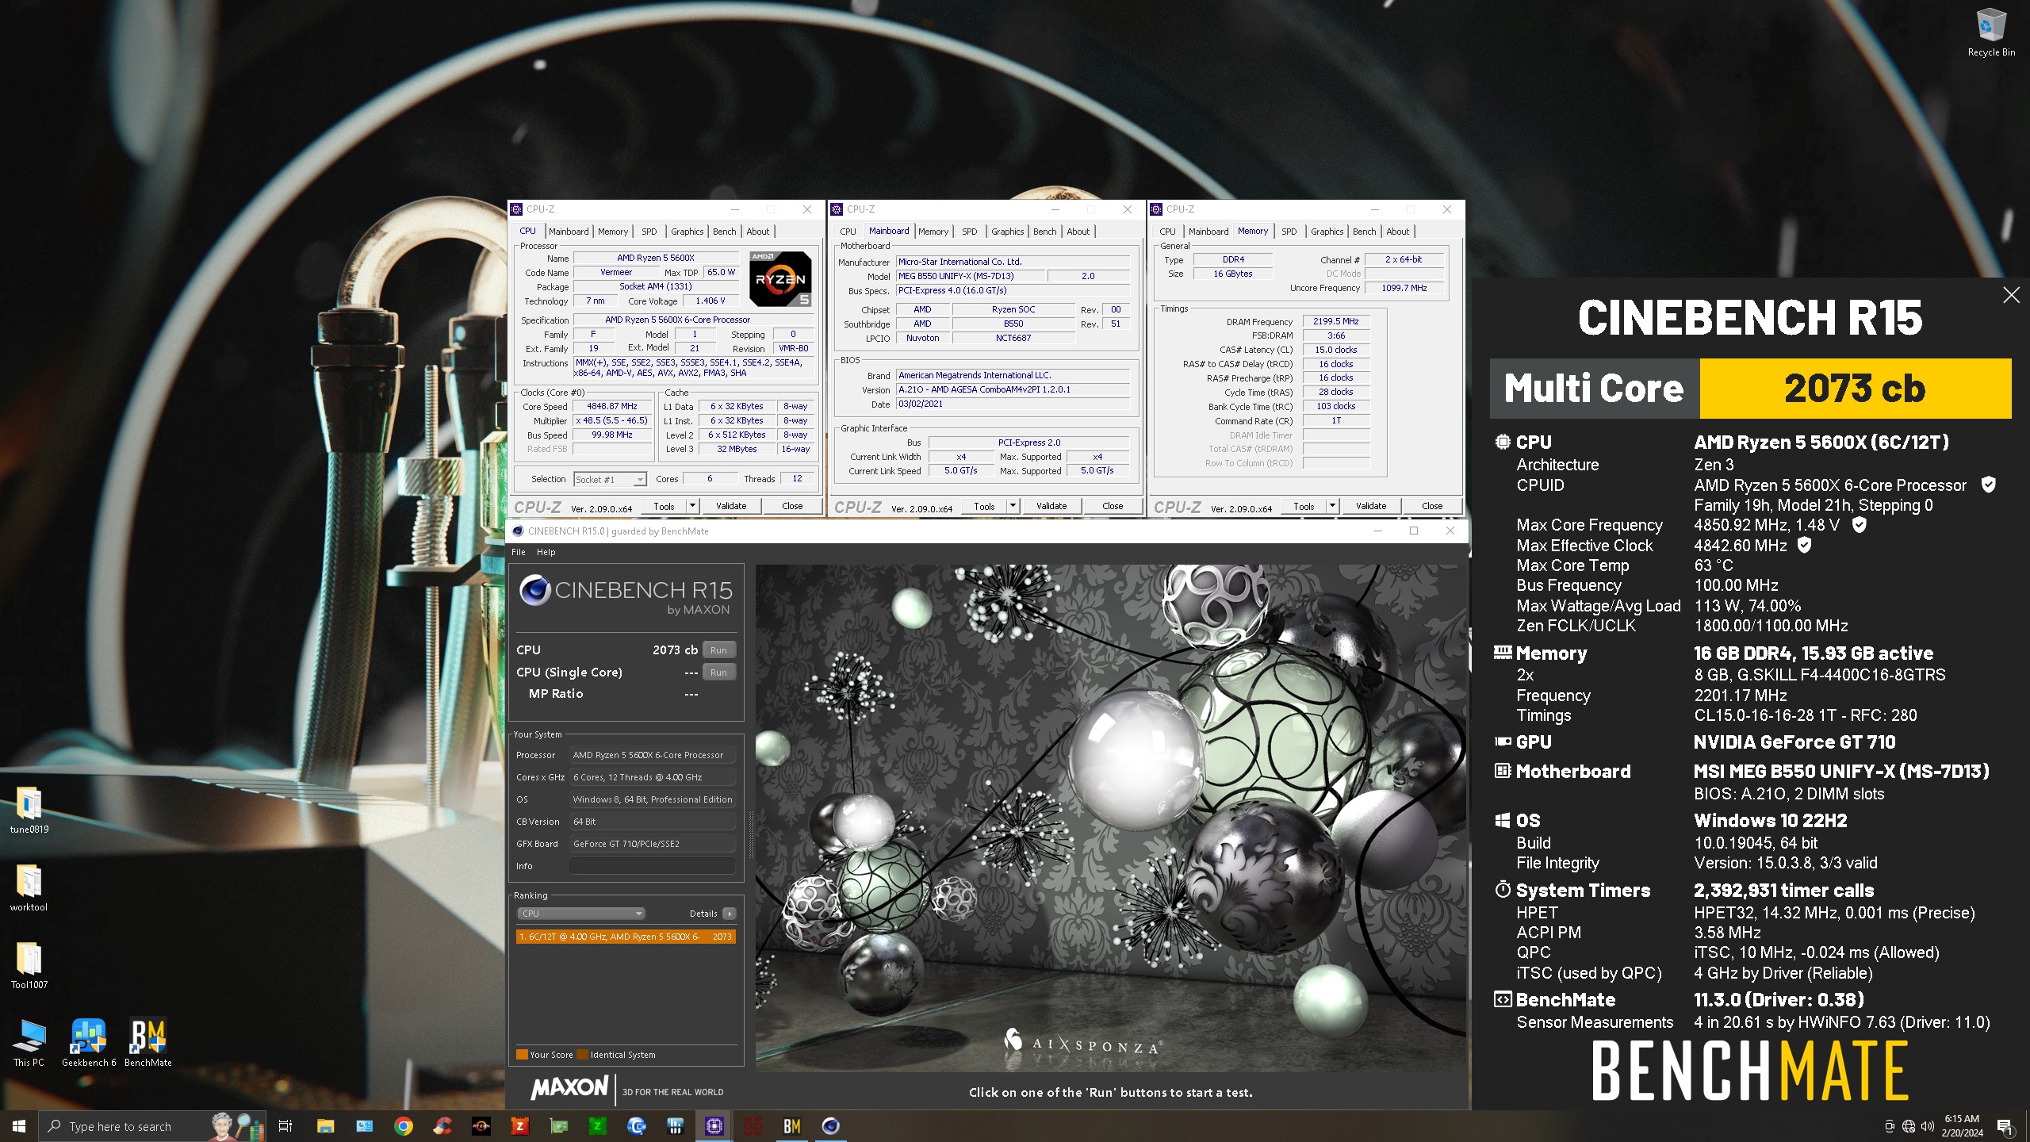The height and width of the screenshot is (1142, 2030).
Task: Open About tab in Memory CPU-Z window
Action: (1398, 232)
